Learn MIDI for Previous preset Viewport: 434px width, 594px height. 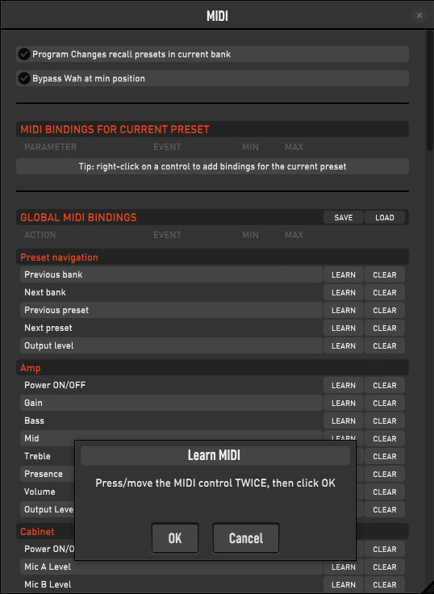click(x=343, y=310)
